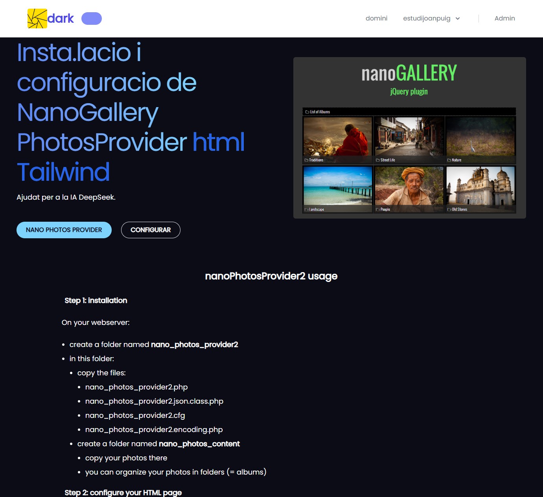Click the 'copy the files:' list item
This screenshot has height=497, width=543.
(x=101, y=373)
